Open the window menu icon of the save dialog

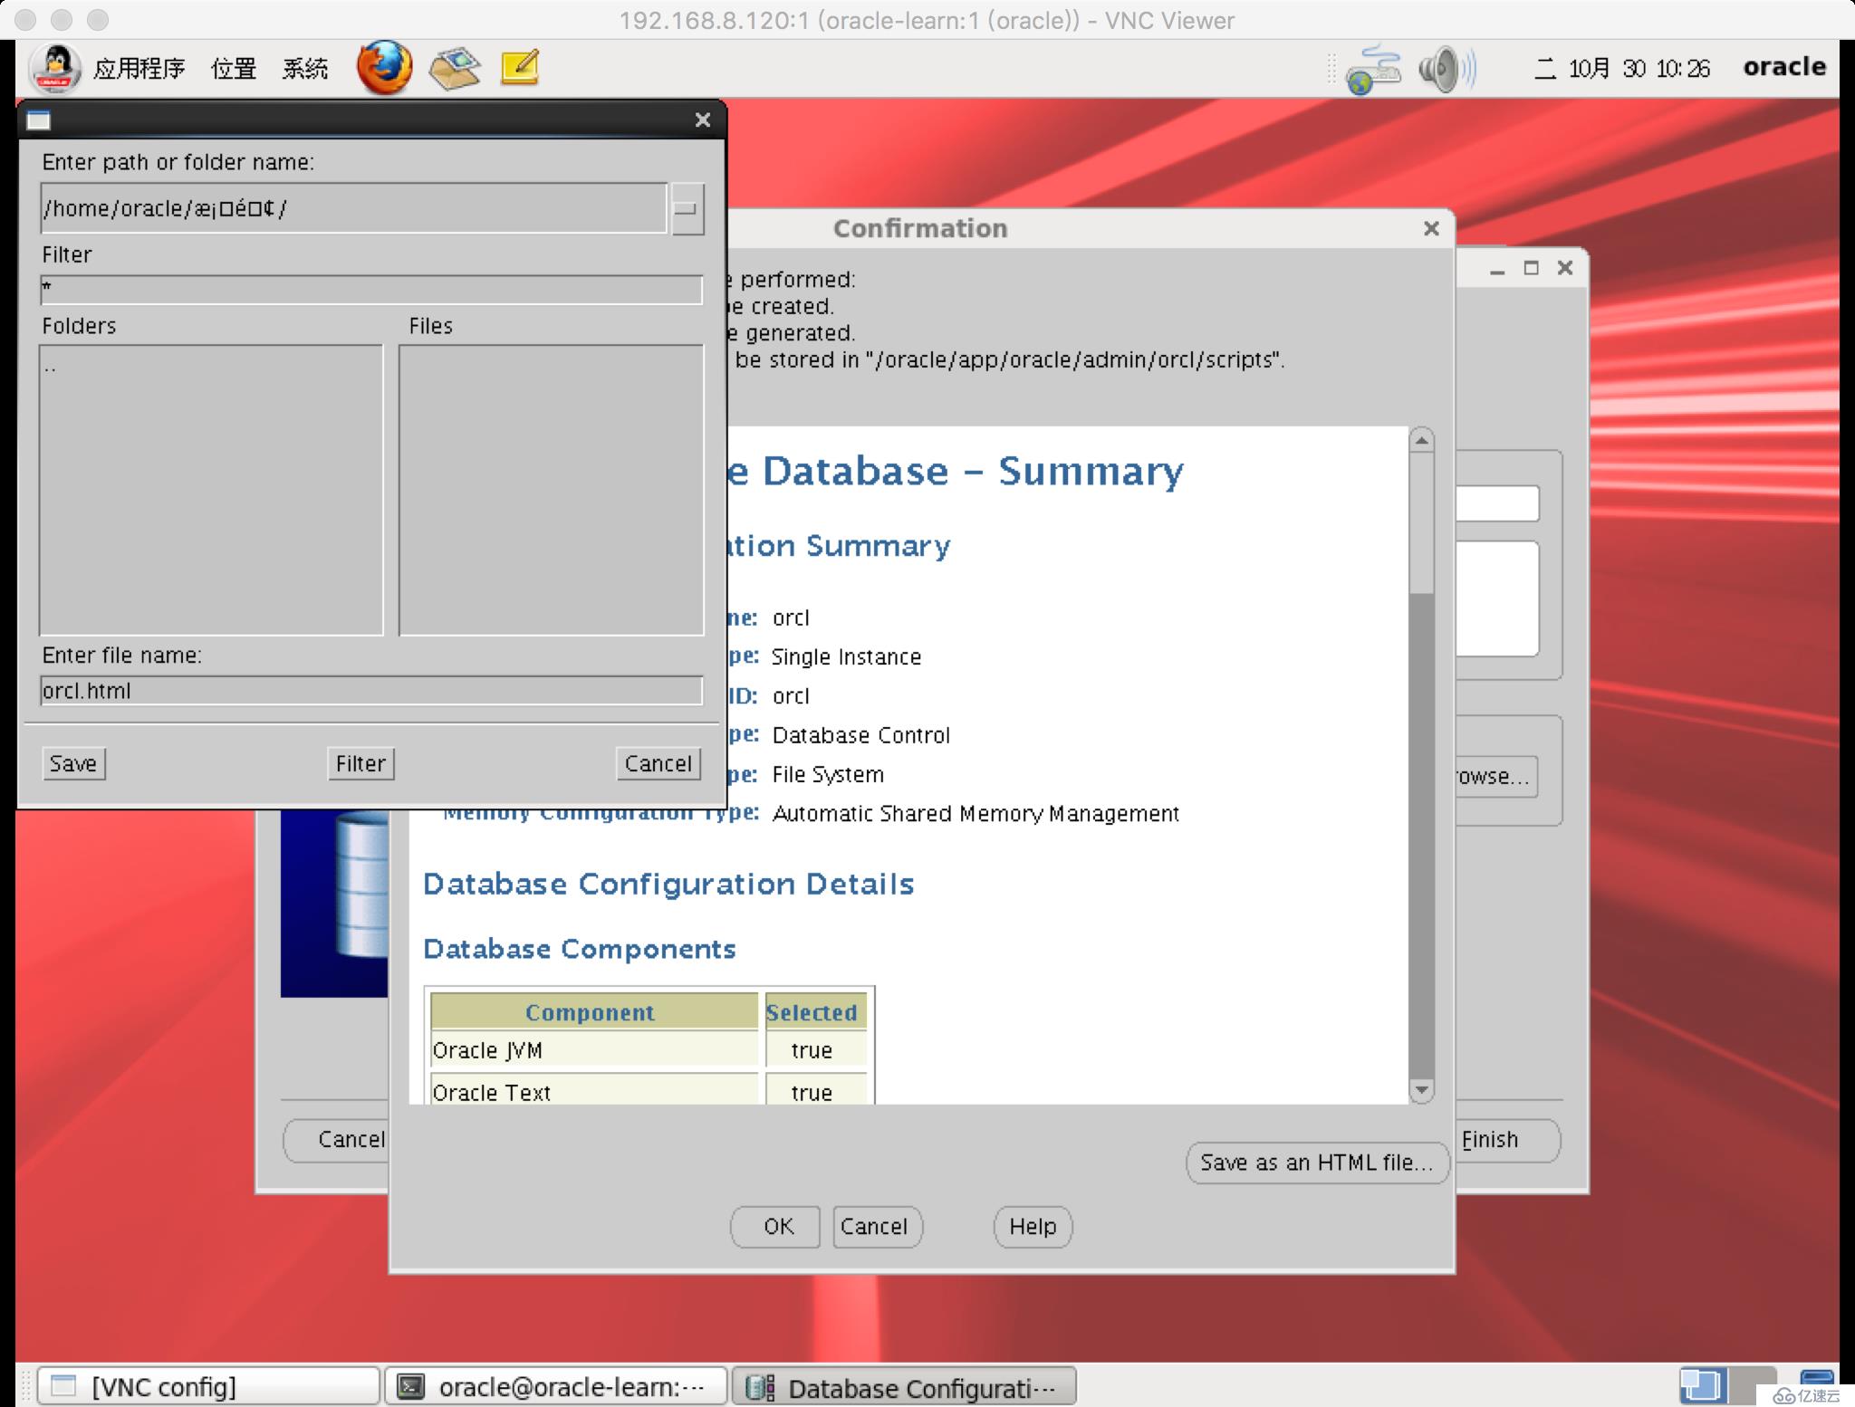pyautogui.click(x=39, y=120)
